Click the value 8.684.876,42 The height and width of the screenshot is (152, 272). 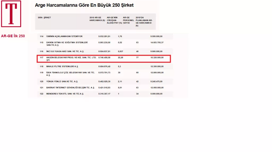coord(104,66)
